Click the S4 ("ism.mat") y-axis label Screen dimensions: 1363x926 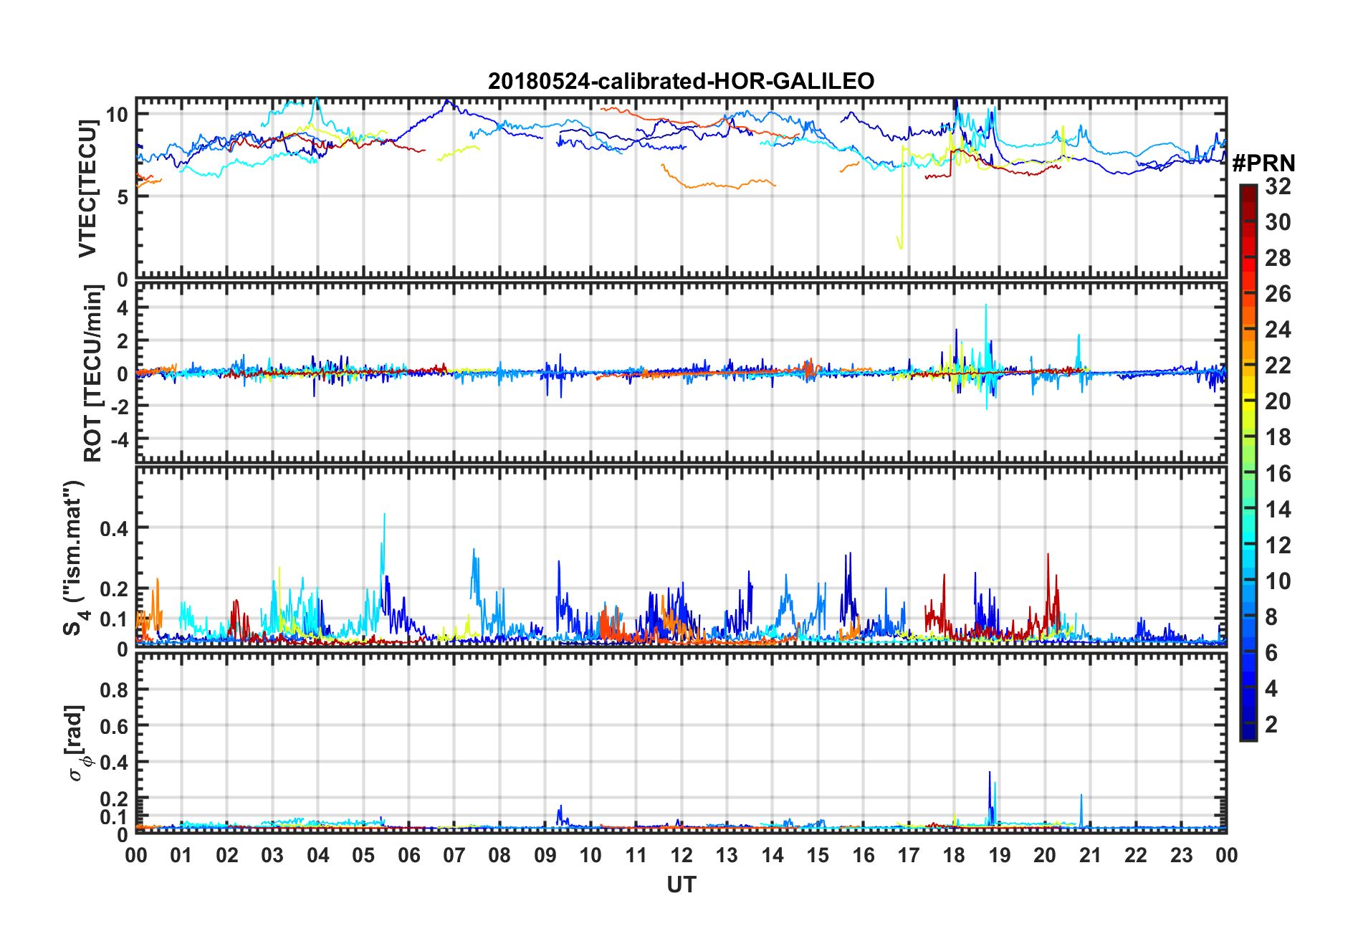[74, 558]
